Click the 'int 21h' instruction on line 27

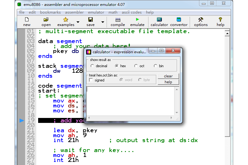coord(66,160)
